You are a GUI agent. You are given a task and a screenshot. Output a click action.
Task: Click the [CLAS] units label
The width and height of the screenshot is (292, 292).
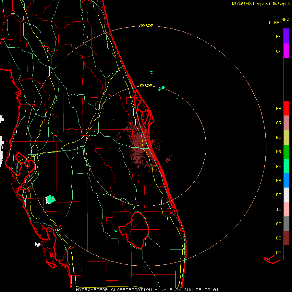click(274, 22)
